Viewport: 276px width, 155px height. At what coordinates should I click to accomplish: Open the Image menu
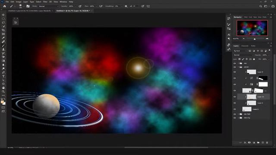[19, 2]
